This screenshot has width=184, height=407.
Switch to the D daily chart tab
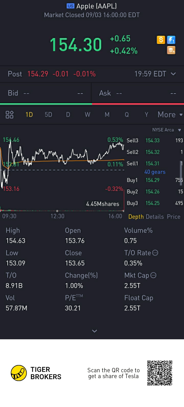pyautogui.click(x=68, y=114)
